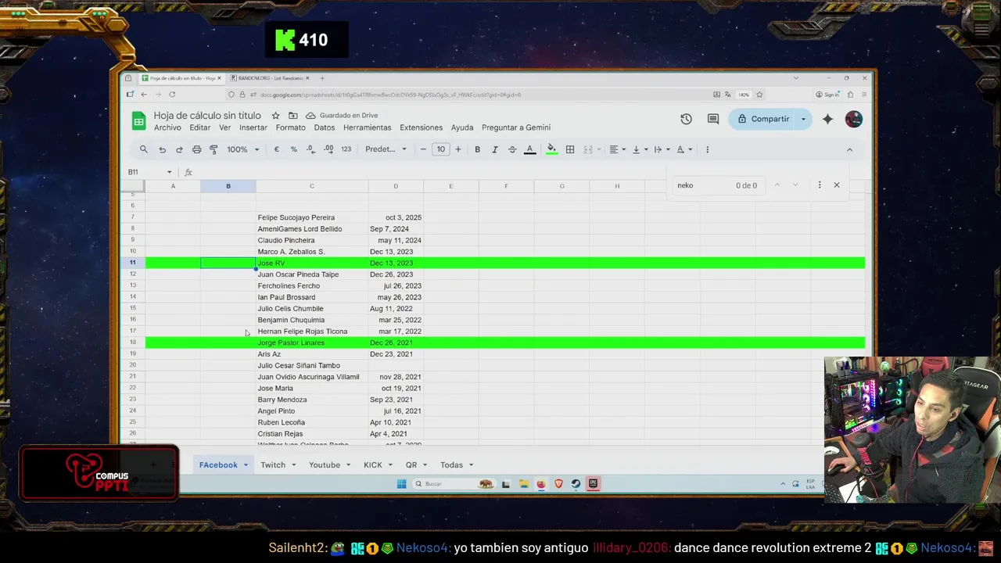The image size is (1001, 563).
Task: Toggle bold formatting
Action: pyautogui.click(x=477, y=149)
